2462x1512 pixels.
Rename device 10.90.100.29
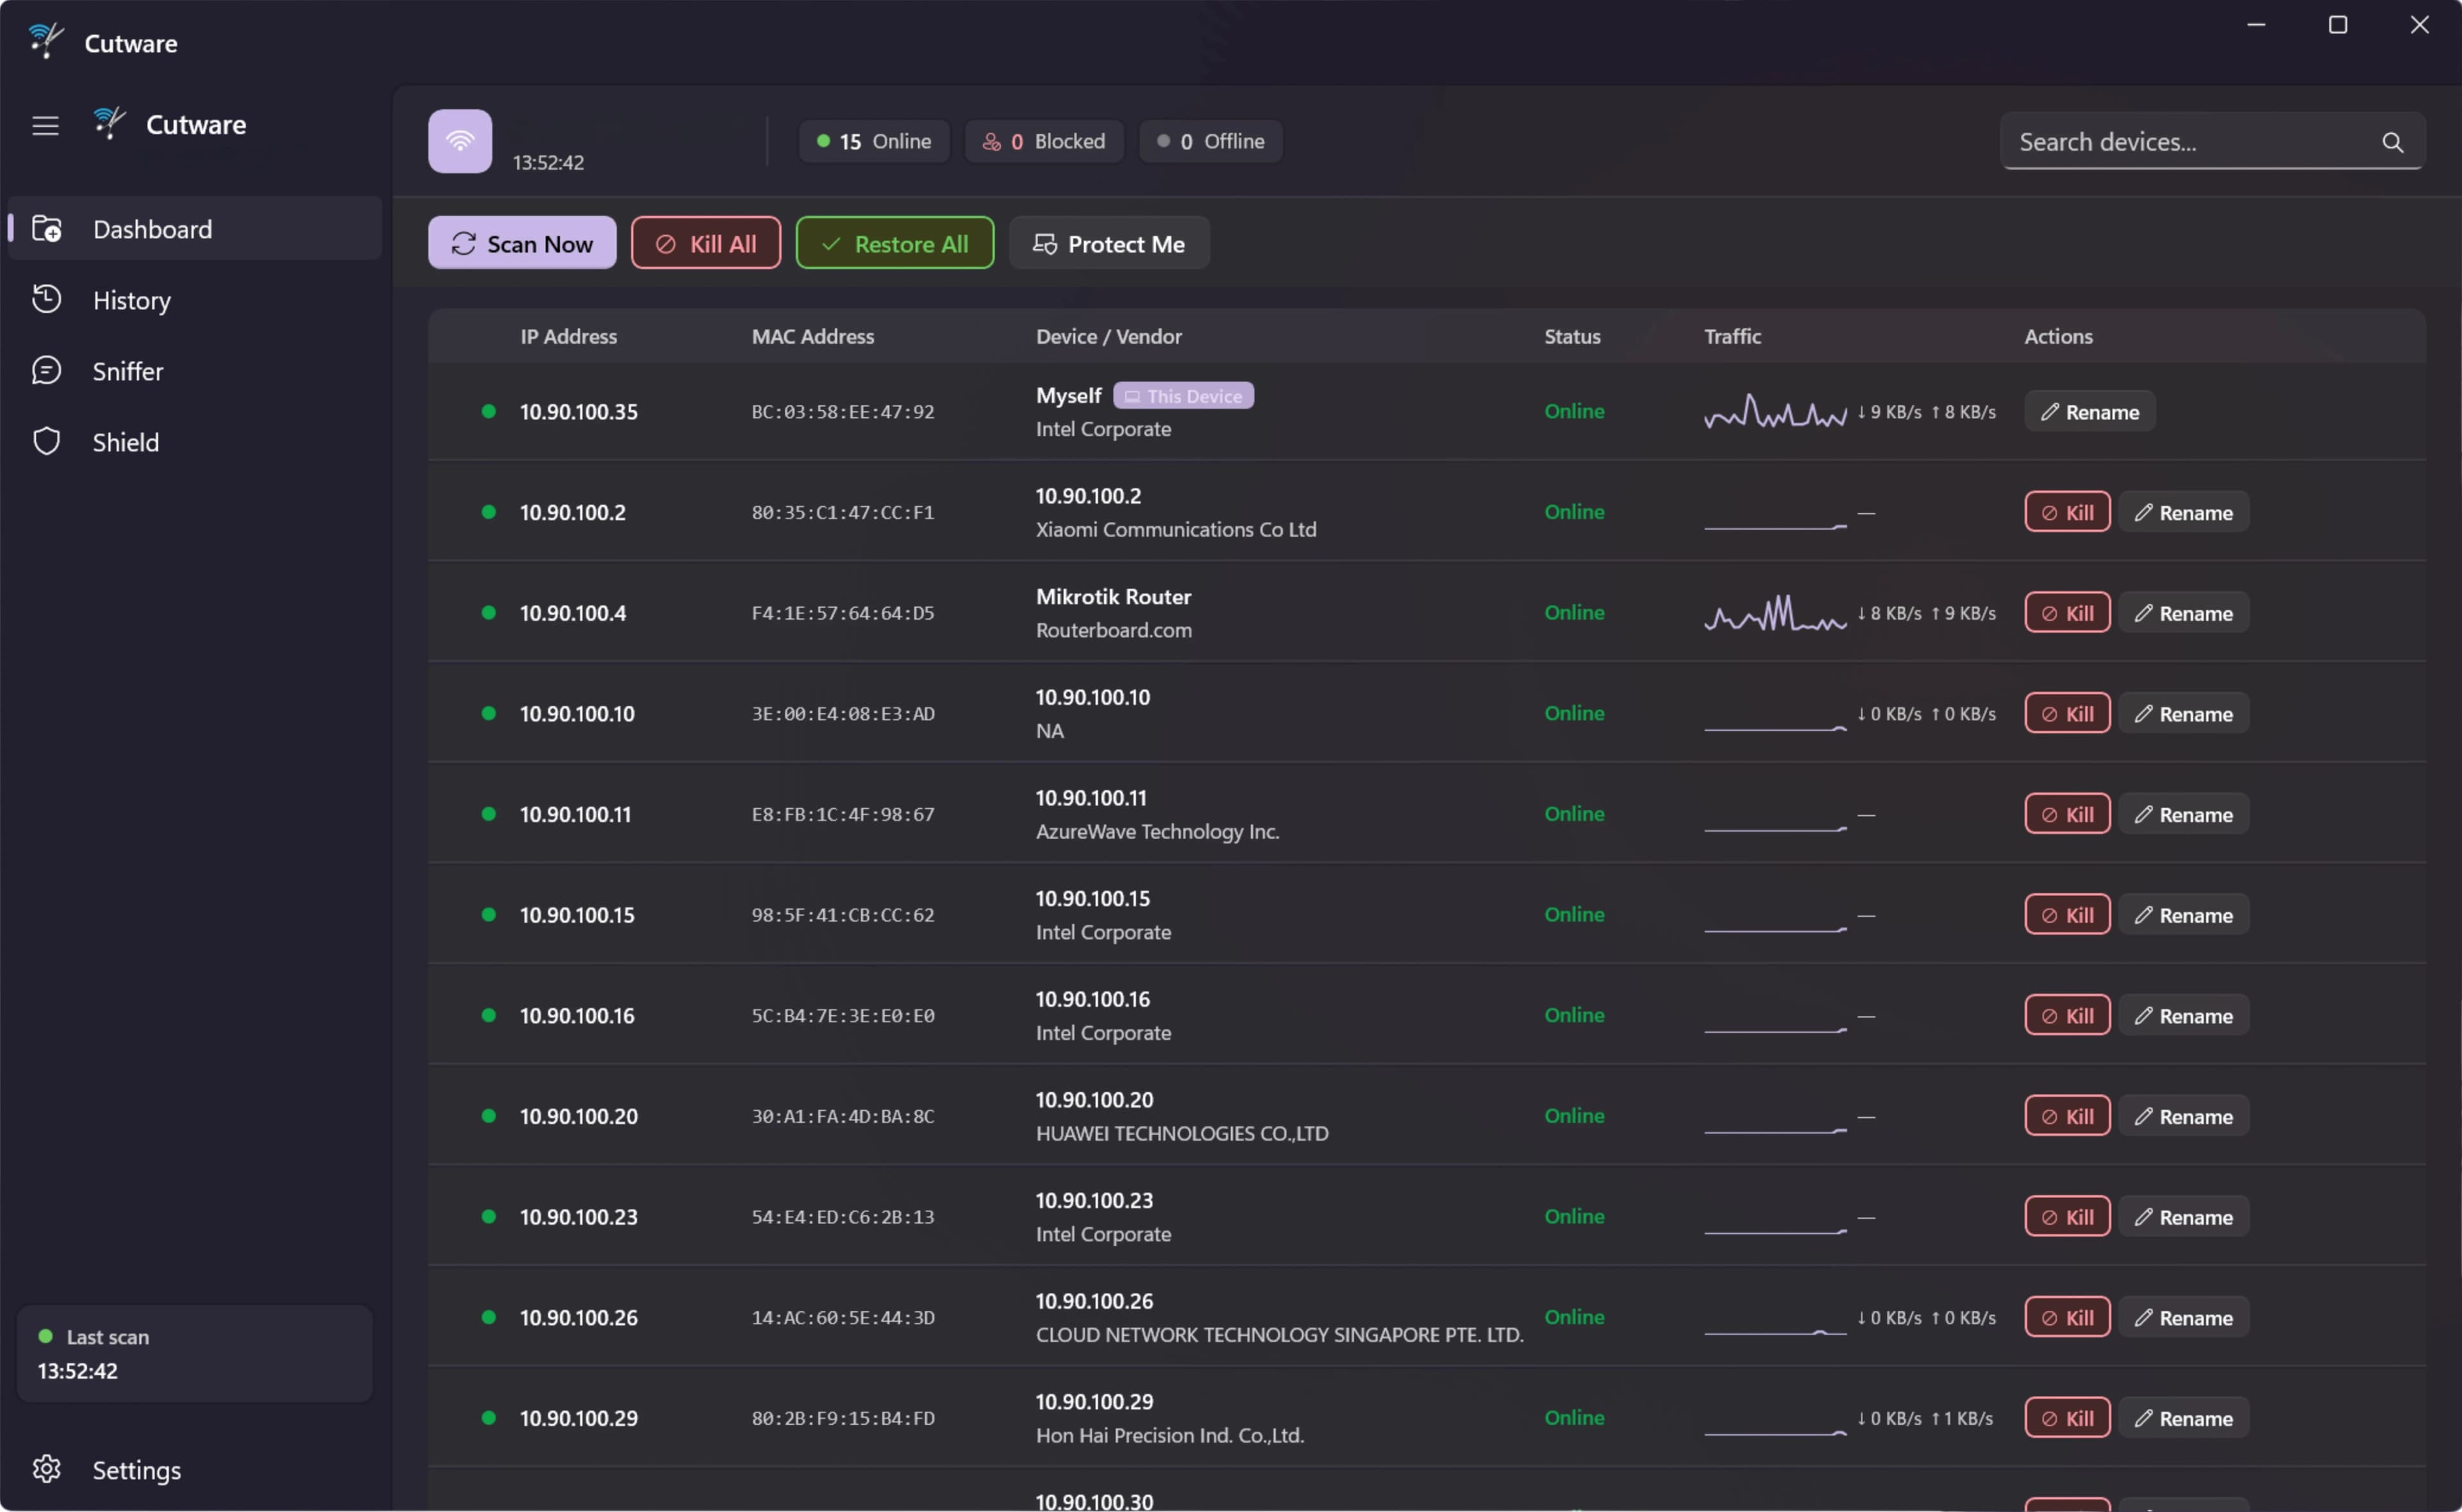tap(2184, 1418)
